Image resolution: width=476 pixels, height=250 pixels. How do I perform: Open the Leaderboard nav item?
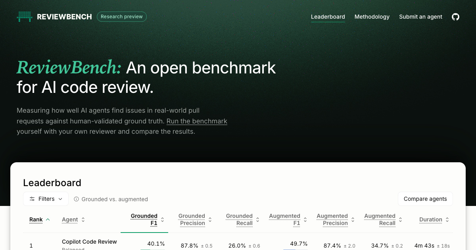pos(328,17)
